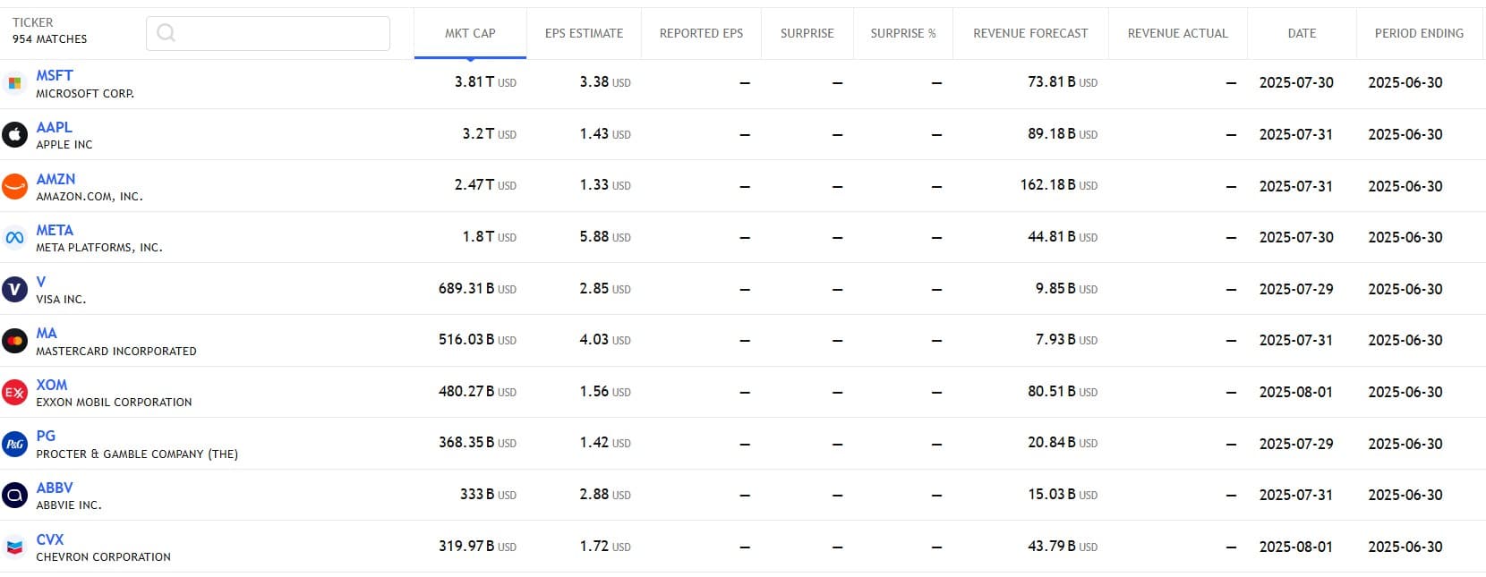
Task: Click the Amazon logo icon
Action: point(14,186)
